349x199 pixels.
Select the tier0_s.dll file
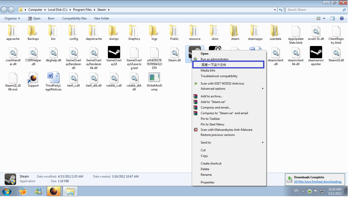(74, 79)
